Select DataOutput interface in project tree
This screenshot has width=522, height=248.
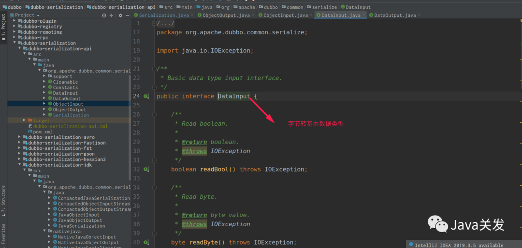pos(64,99)
